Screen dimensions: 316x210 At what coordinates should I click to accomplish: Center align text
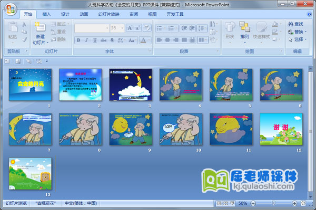pyautogui.click(x=167, y=40)
